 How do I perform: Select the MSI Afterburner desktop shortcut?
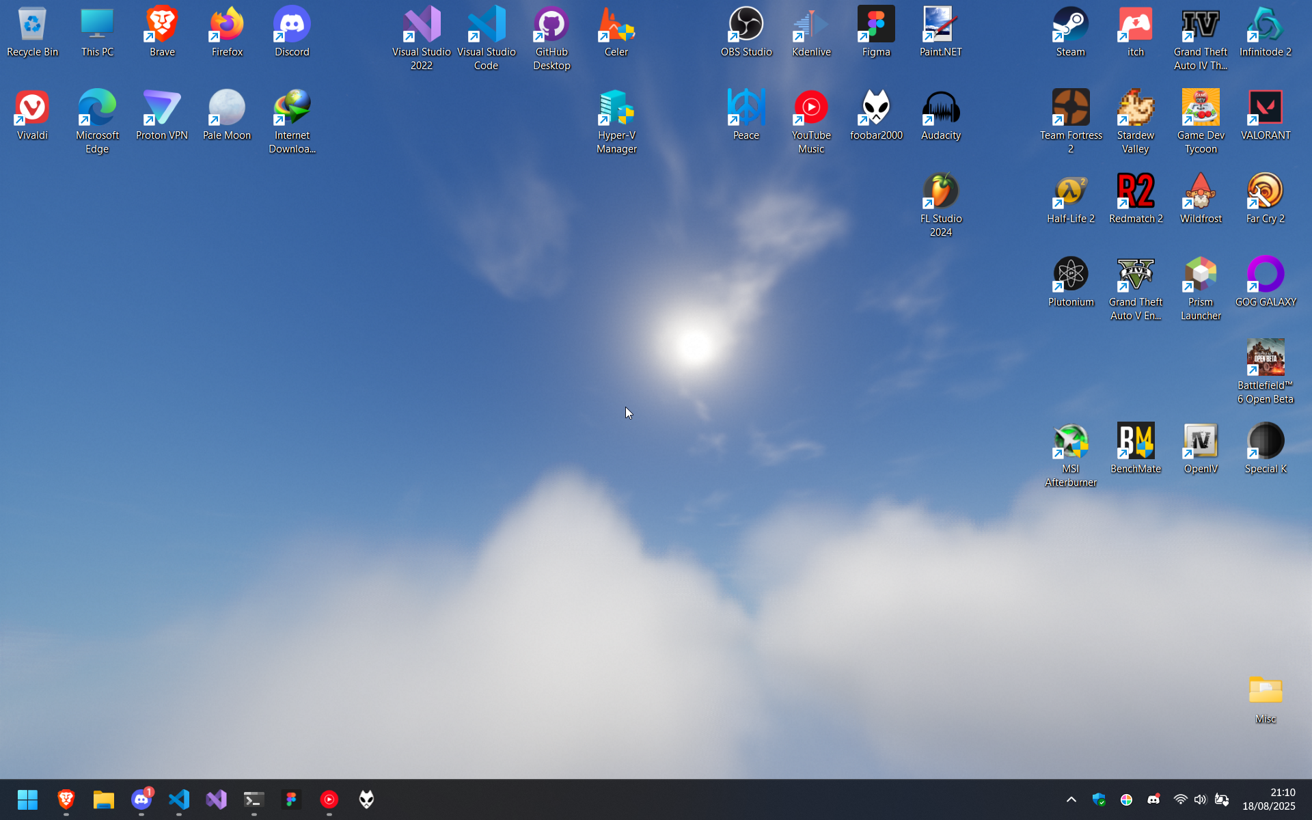(x=1071, y=455)
